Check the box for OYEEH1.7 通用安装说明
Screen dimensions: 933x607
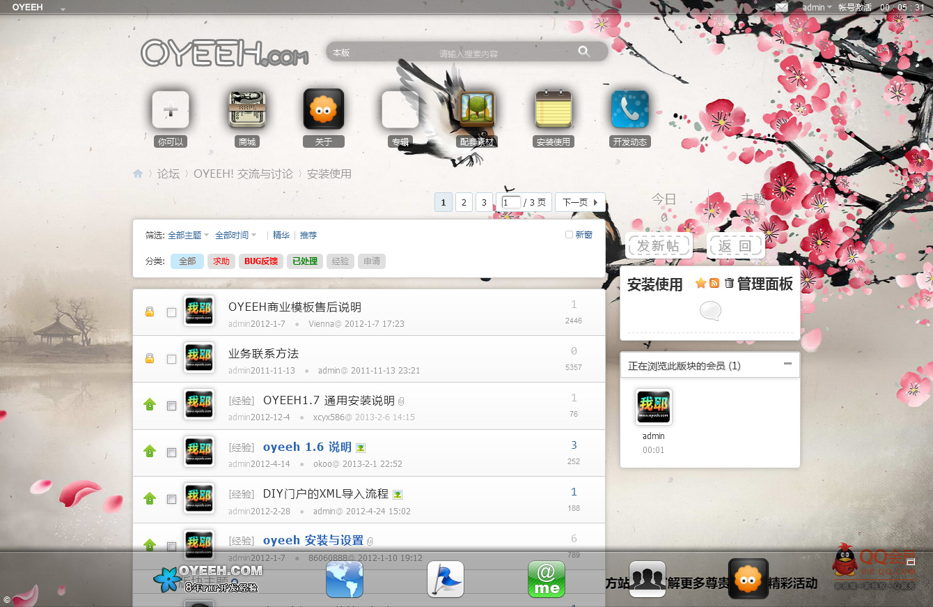pos(171,406)
